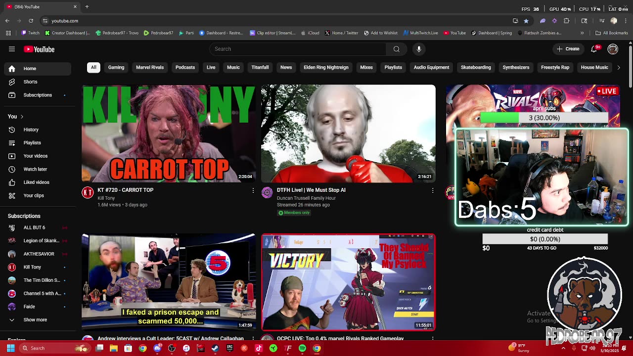633x356 pixels.
Task: Open Spotify from the taskbar
Action: [302, 348]
